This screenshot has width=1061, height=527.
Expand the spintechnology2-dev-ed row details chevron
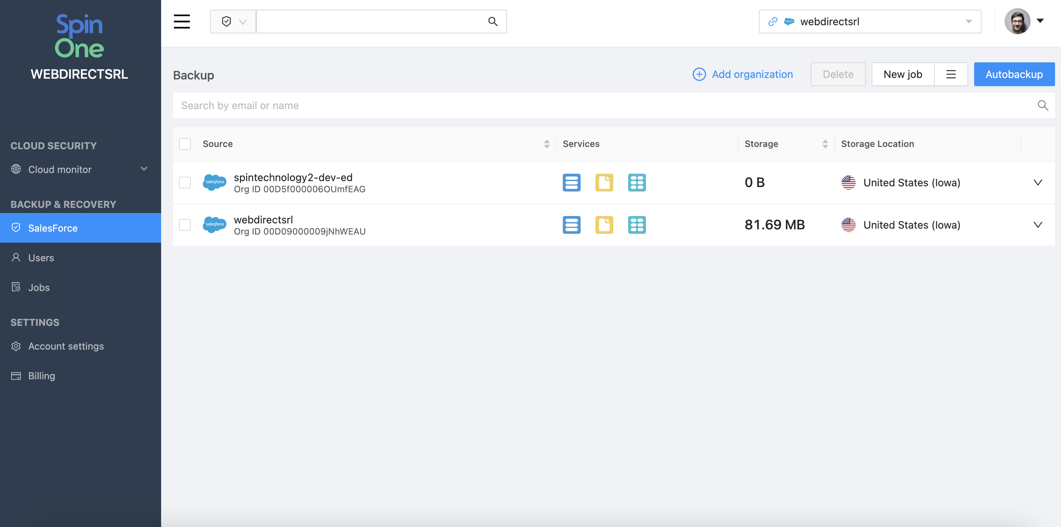[1038, 182]
